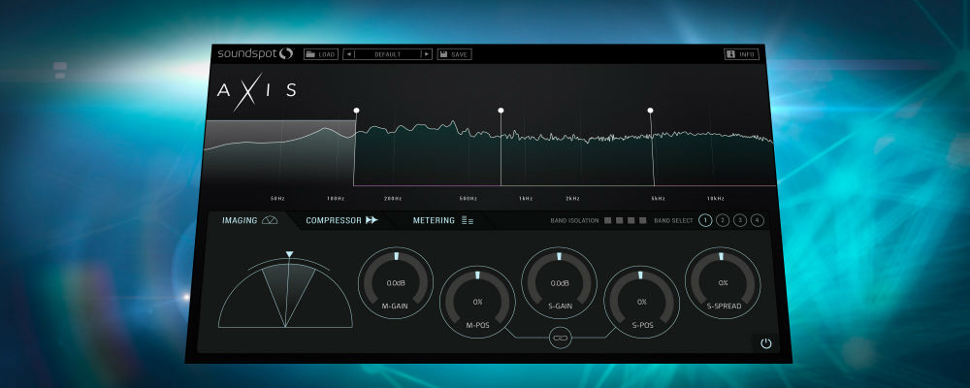
Task: Click the M-POS knob
Action: [x=477, y=302]
